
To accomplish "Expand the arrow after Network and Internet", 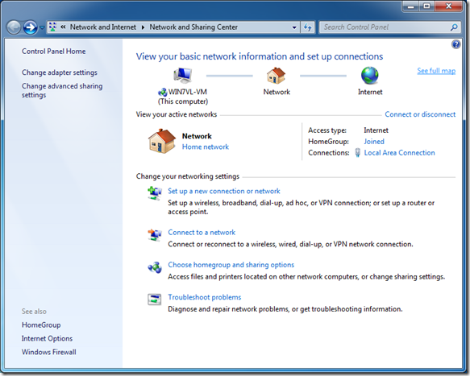I will pyautogui.click(x=143, y=27).
